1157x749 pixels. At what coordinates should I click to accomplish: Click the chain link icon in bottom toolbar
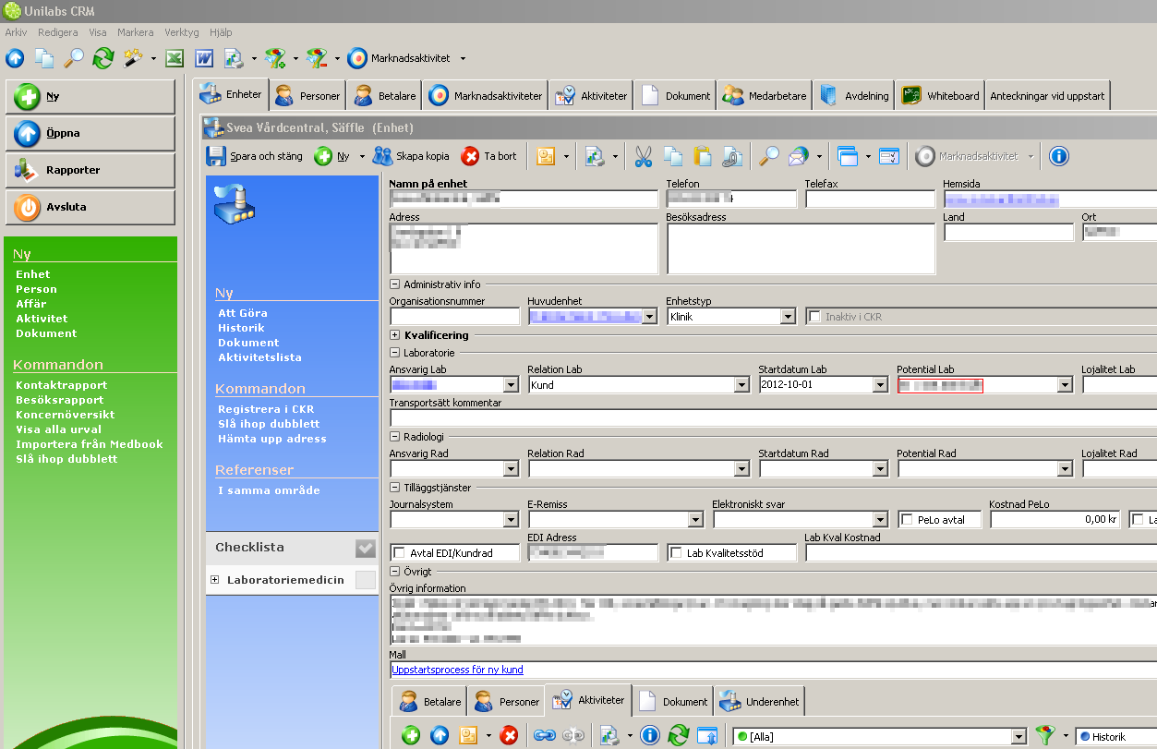[545, 735]
